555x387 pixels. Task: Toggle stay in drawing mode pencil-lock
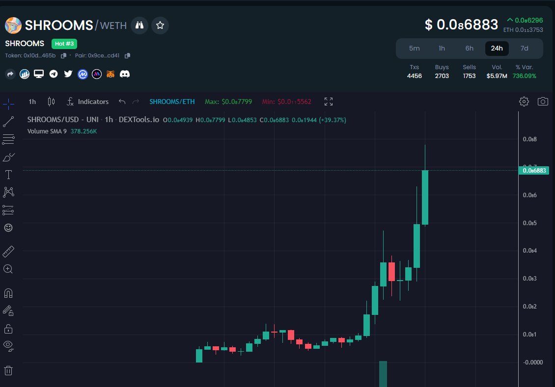[8, 310]
